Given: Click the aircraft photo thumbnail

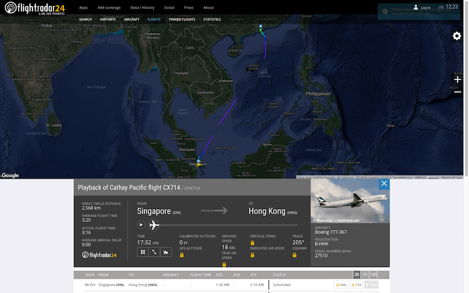Looking at the screenshot, I should (x=350, y=201).
